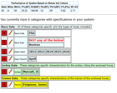117x93 pixels.
Task: Click jockey name Muscutt, D
Action: (x=30, y=72)
